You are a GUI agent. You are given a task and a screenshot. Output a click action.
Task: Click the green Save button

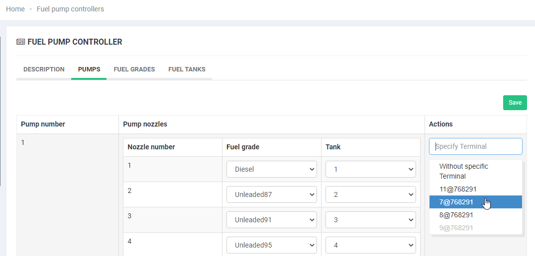(x=515, y=103)
